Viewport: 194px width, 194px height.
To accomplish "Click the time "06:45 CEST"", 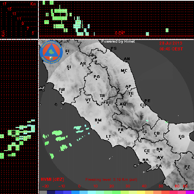I will 171,49.
